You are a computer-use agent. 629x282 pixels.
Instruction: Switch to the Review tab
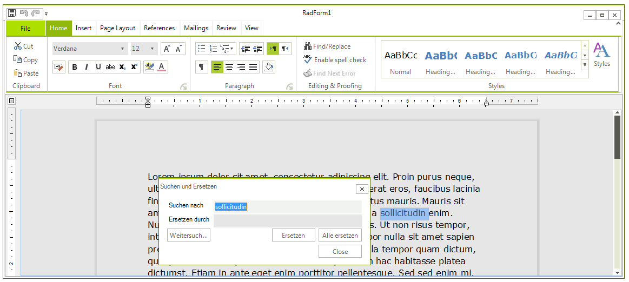(x=226, y=28)
